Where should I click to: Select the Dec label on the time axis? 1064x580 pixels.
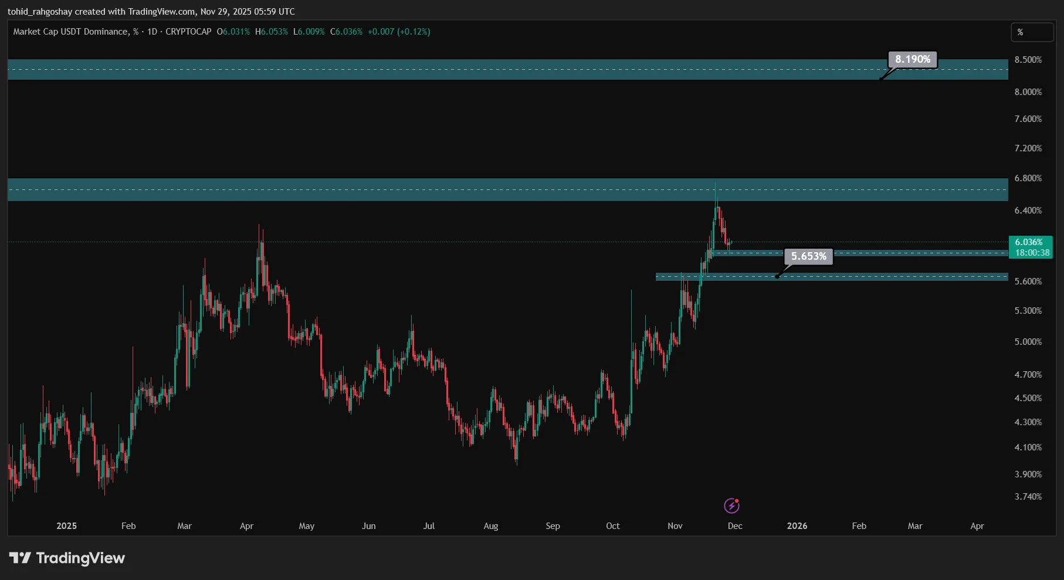pyautogui.click(x=735, y=526)
